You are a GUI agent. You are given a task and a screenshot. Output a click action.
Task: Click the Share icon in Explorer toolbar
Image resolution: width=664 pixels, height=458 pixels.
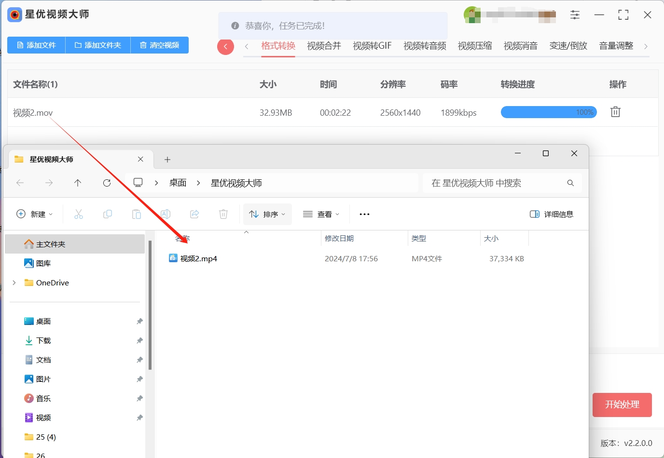(194, 214)
